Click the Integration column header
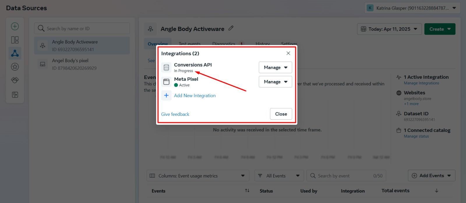 tap(353, 191)
